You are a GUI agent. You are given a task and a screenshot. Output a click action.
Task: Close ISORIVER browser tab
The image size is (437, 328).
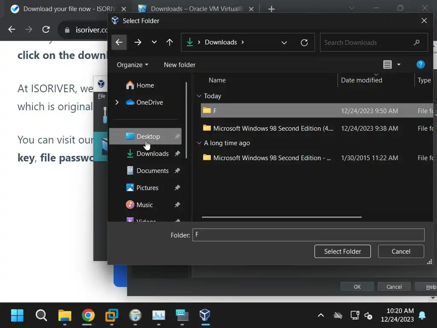[124, 9]
